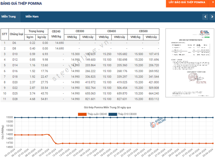The image size is (215, 158).
Task: Click the CB500 column header
Action: tap(143, 31)
